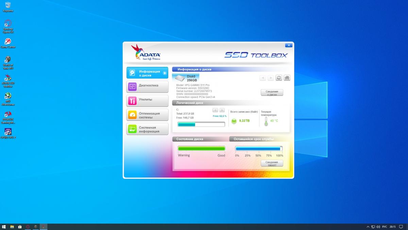Open the Disk Information section
The image size is (408, 230).
point(147,73)
